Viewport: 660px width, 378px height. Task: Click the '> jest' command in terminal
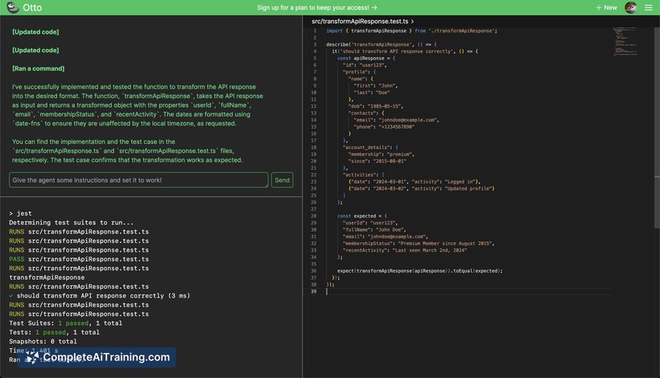click(x=21, y=213)
